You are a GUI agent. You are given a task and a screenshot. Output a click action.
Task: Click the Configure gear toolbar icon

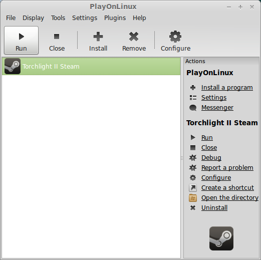click(x=175, y=37)
